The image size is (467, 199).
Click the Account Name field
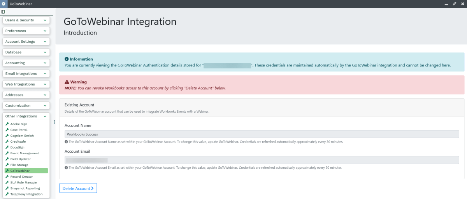tap(262, 134)
